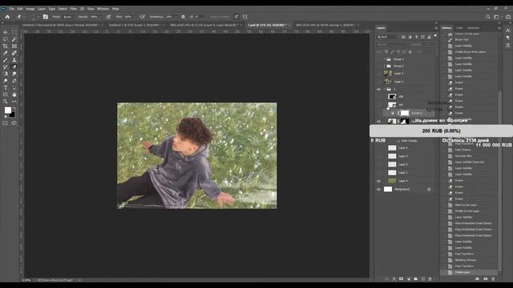Select the Quick Selection tool
This screenshot has height=288, width=513.
tap(14, 39)
